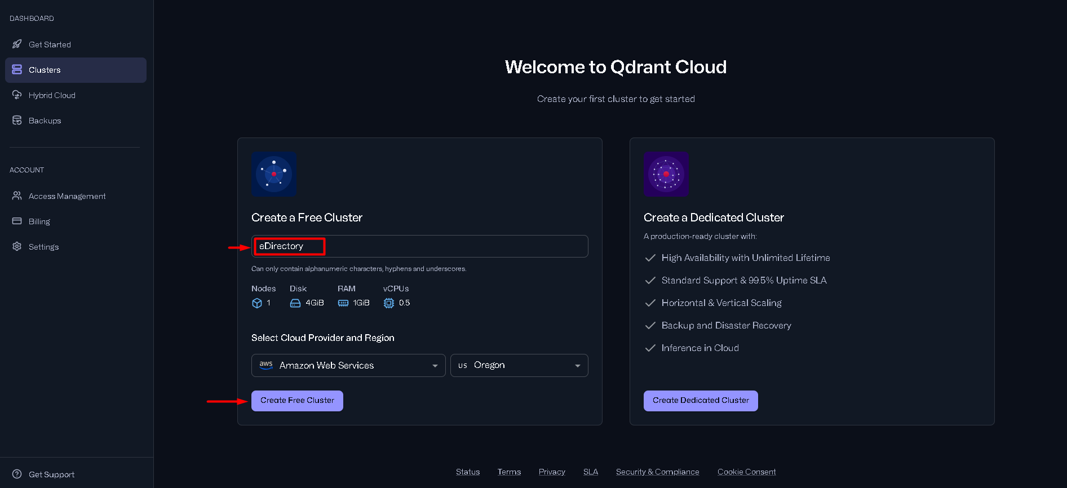The width and height of the screenshot is (1067, 488).
Task: Open account Settings from sidebar
Action: click(x=76, y=247)
